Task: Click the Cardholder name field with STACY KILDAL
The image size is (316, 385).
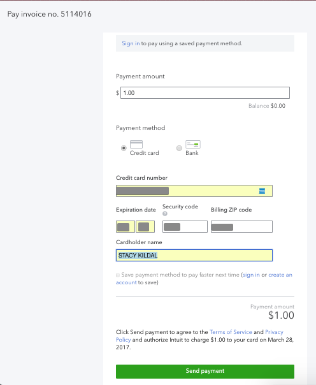Action: coord(194,256)
